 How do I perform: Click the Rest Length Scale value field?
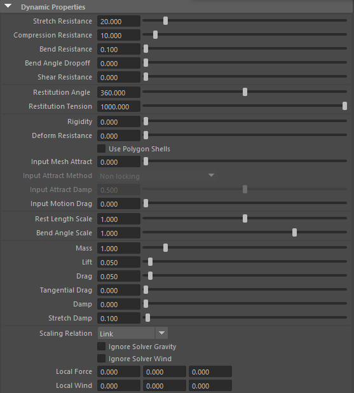click(119, 219)
